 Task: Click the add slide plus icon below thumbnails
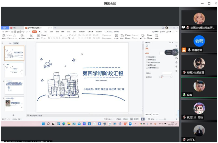[13, 115]
